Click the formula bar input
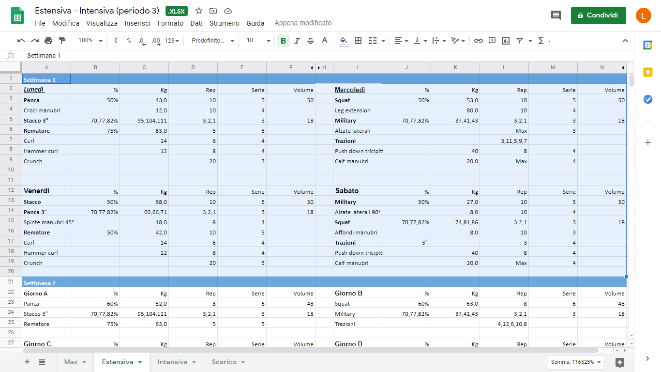 click(x=290, y=56)
